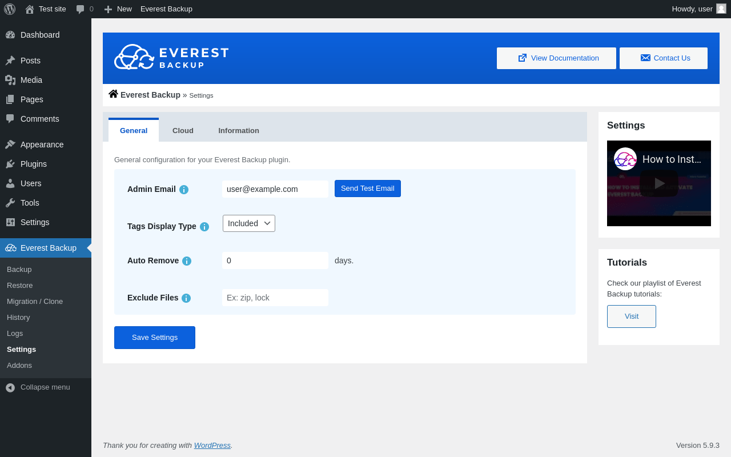Click the Save Settings button

[x=155, y=338]
